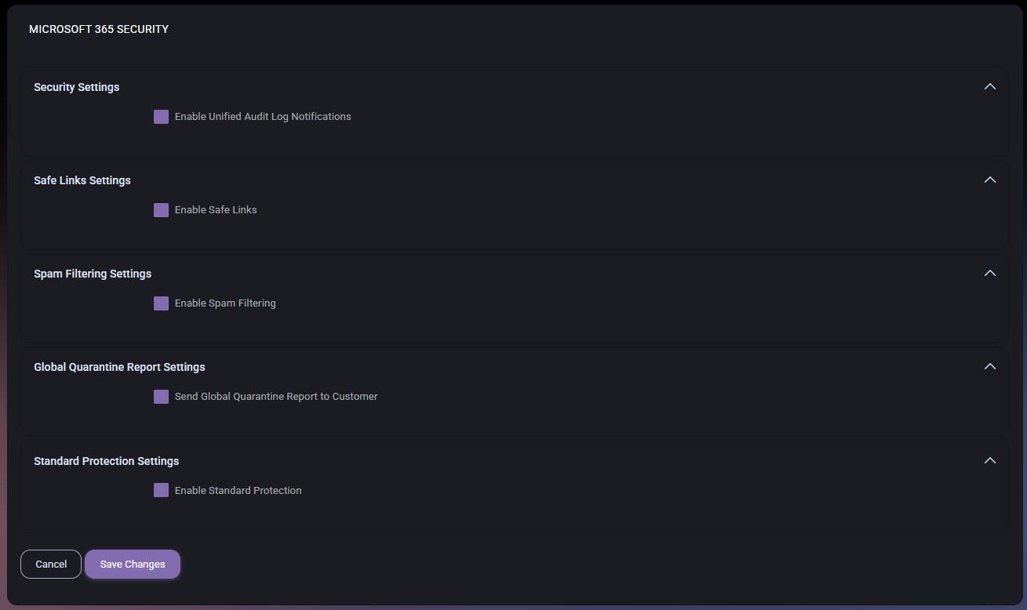
Task: Click the Global Quarantine Report Settings title
Action: 119,367
